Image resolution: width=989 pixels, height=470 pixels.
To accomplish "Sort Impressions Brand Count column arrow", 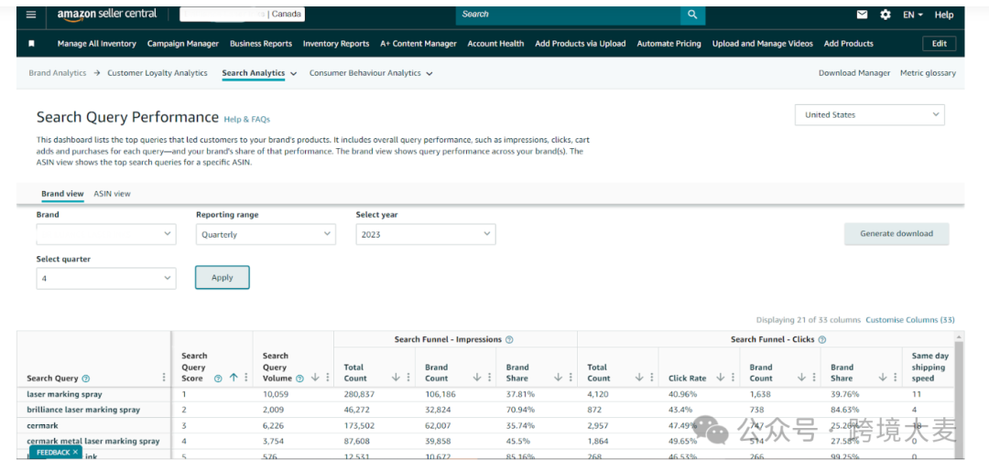I will pyautogui.click(x=477, y=378).
